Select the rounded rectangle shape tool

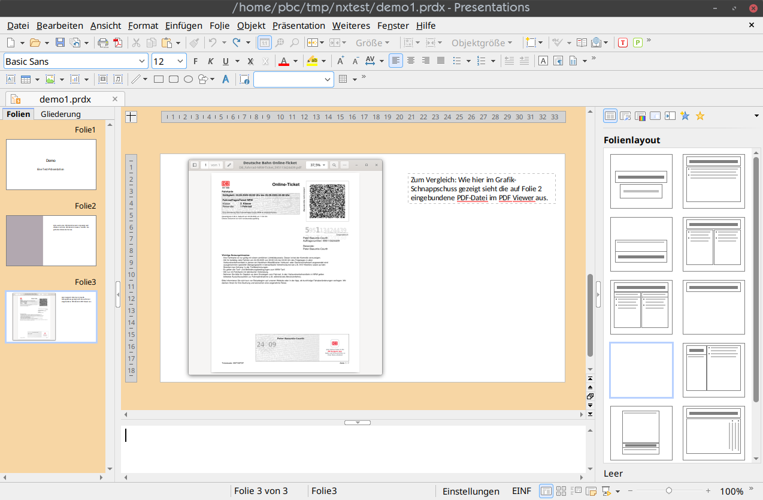174,79
